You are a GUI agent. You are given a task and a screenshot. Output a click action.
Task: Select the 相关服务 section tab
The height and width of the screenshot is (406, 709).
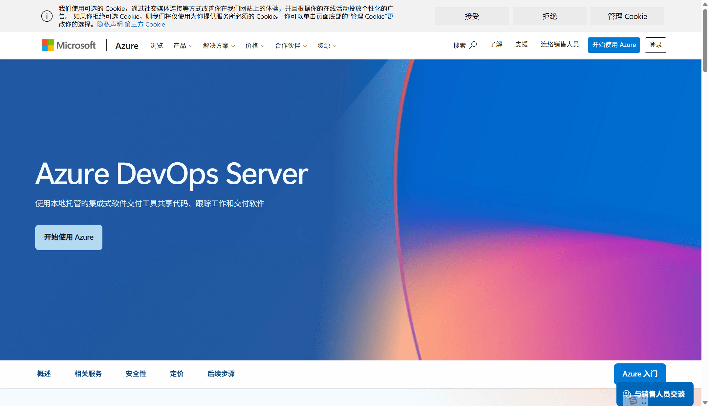[x=88, y=374]
